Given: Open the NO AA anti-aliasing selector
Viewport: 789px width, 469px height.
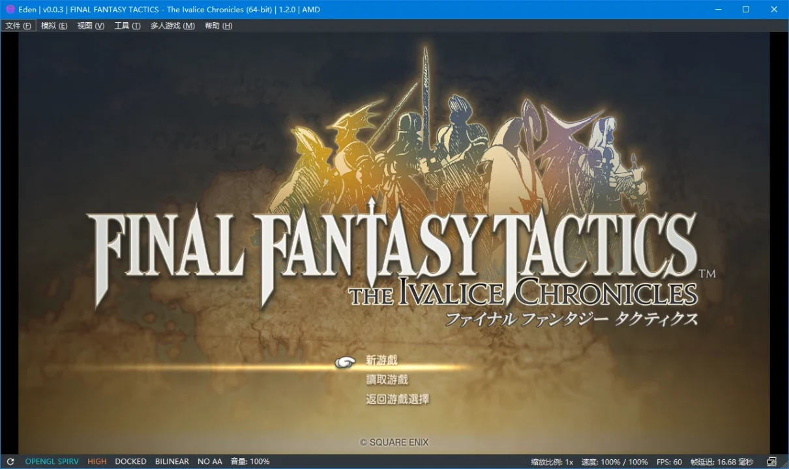Looking at the screenshot, I should click(x=209, y=461).
